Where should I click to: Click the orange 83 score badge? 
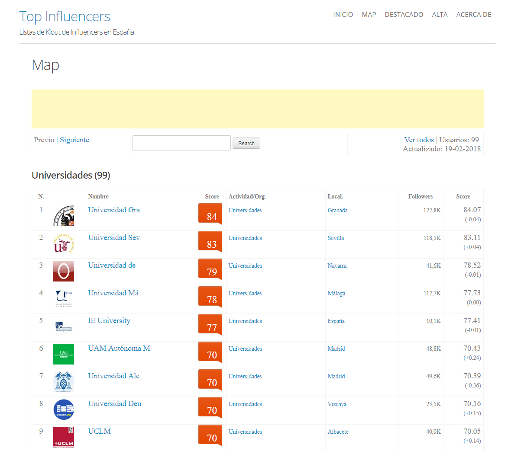(210, 242)
